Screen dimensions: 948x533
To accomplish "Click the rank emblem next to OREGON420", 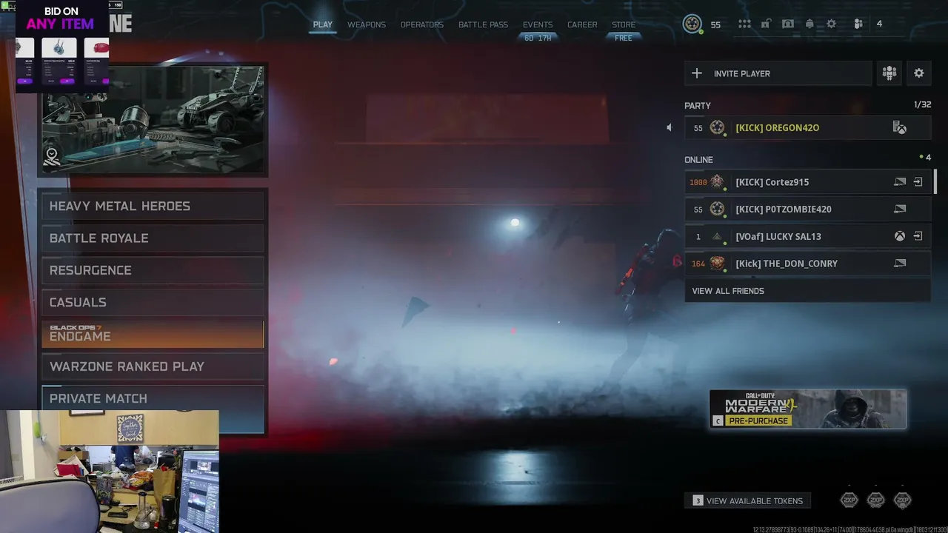I will tap(717, 127).
